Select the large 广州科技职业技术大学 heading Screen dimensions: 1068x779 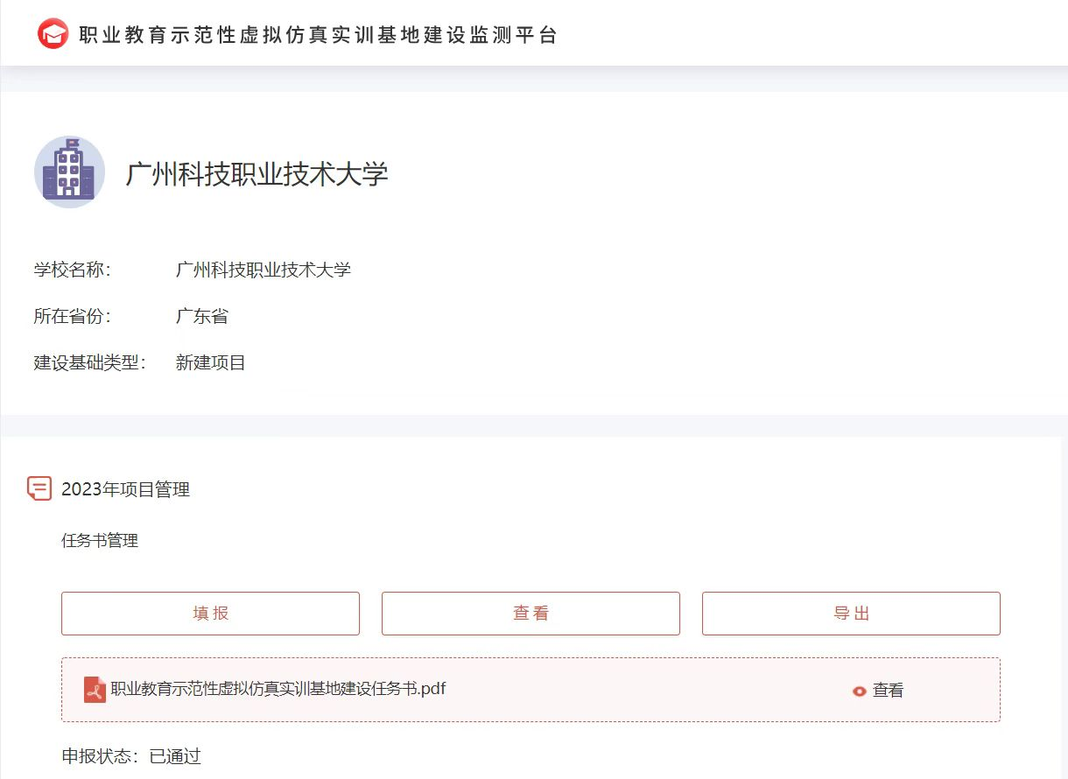[256, 173]
